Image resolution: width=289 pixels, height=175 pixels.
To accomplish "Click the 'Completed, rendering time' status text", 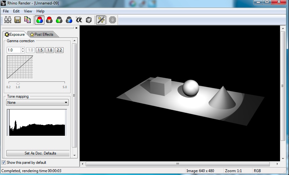I will tap(31, 171).
